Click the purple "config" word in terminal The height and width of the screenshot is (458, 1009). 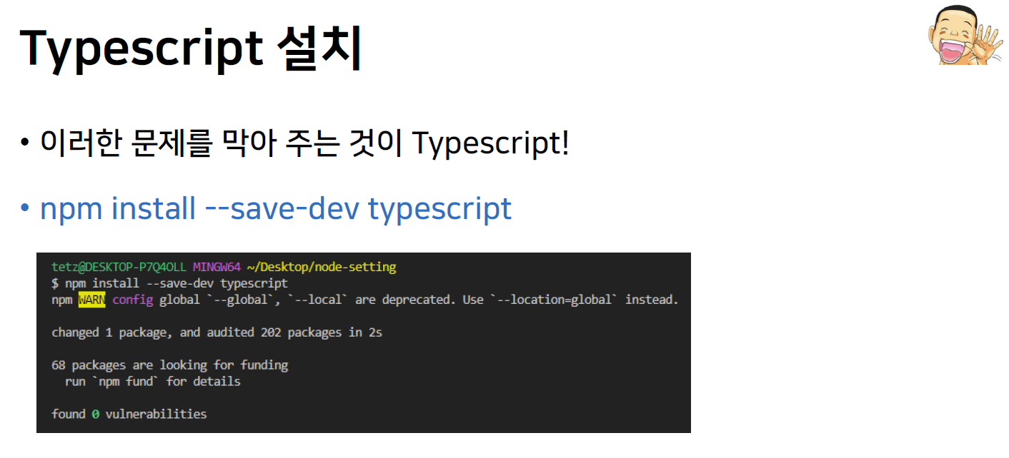(x=133, y=300)
